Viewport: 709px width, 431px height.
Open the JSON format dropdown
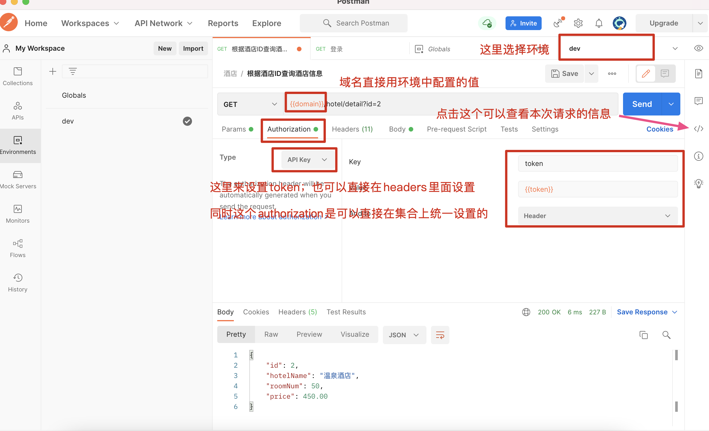pos(404,335)
